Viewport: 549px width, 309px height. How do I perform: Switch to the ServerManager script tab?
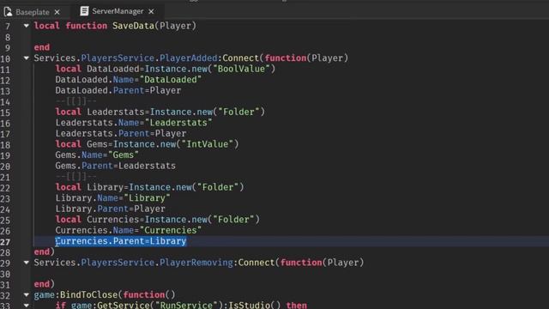tap(118, 11)
